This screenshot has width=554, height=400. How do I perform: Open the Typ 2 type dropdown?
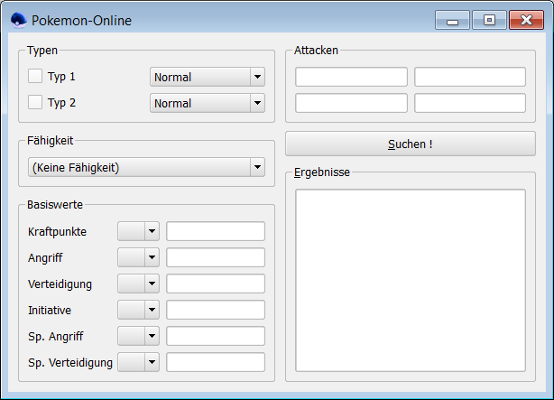click(208, 103)
